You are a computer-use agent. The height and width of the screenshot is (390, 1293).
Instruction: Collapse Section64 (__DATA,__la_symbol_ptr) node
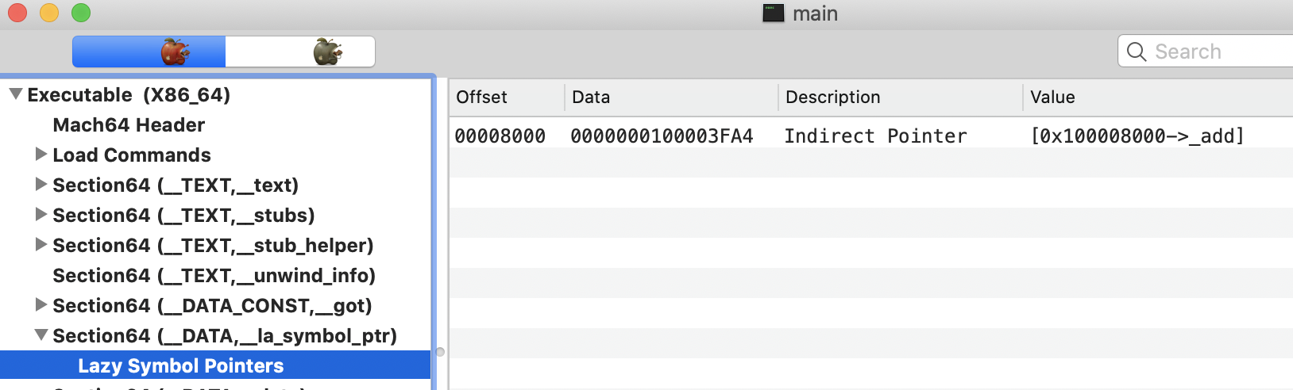pos(41,335)
